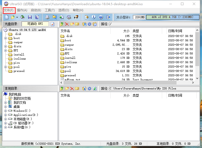This screenshot has height=148, width=202.
Task: Open the dropdown arrow next to Open icon
Action: pyautogui.click(x=17, y=17)
